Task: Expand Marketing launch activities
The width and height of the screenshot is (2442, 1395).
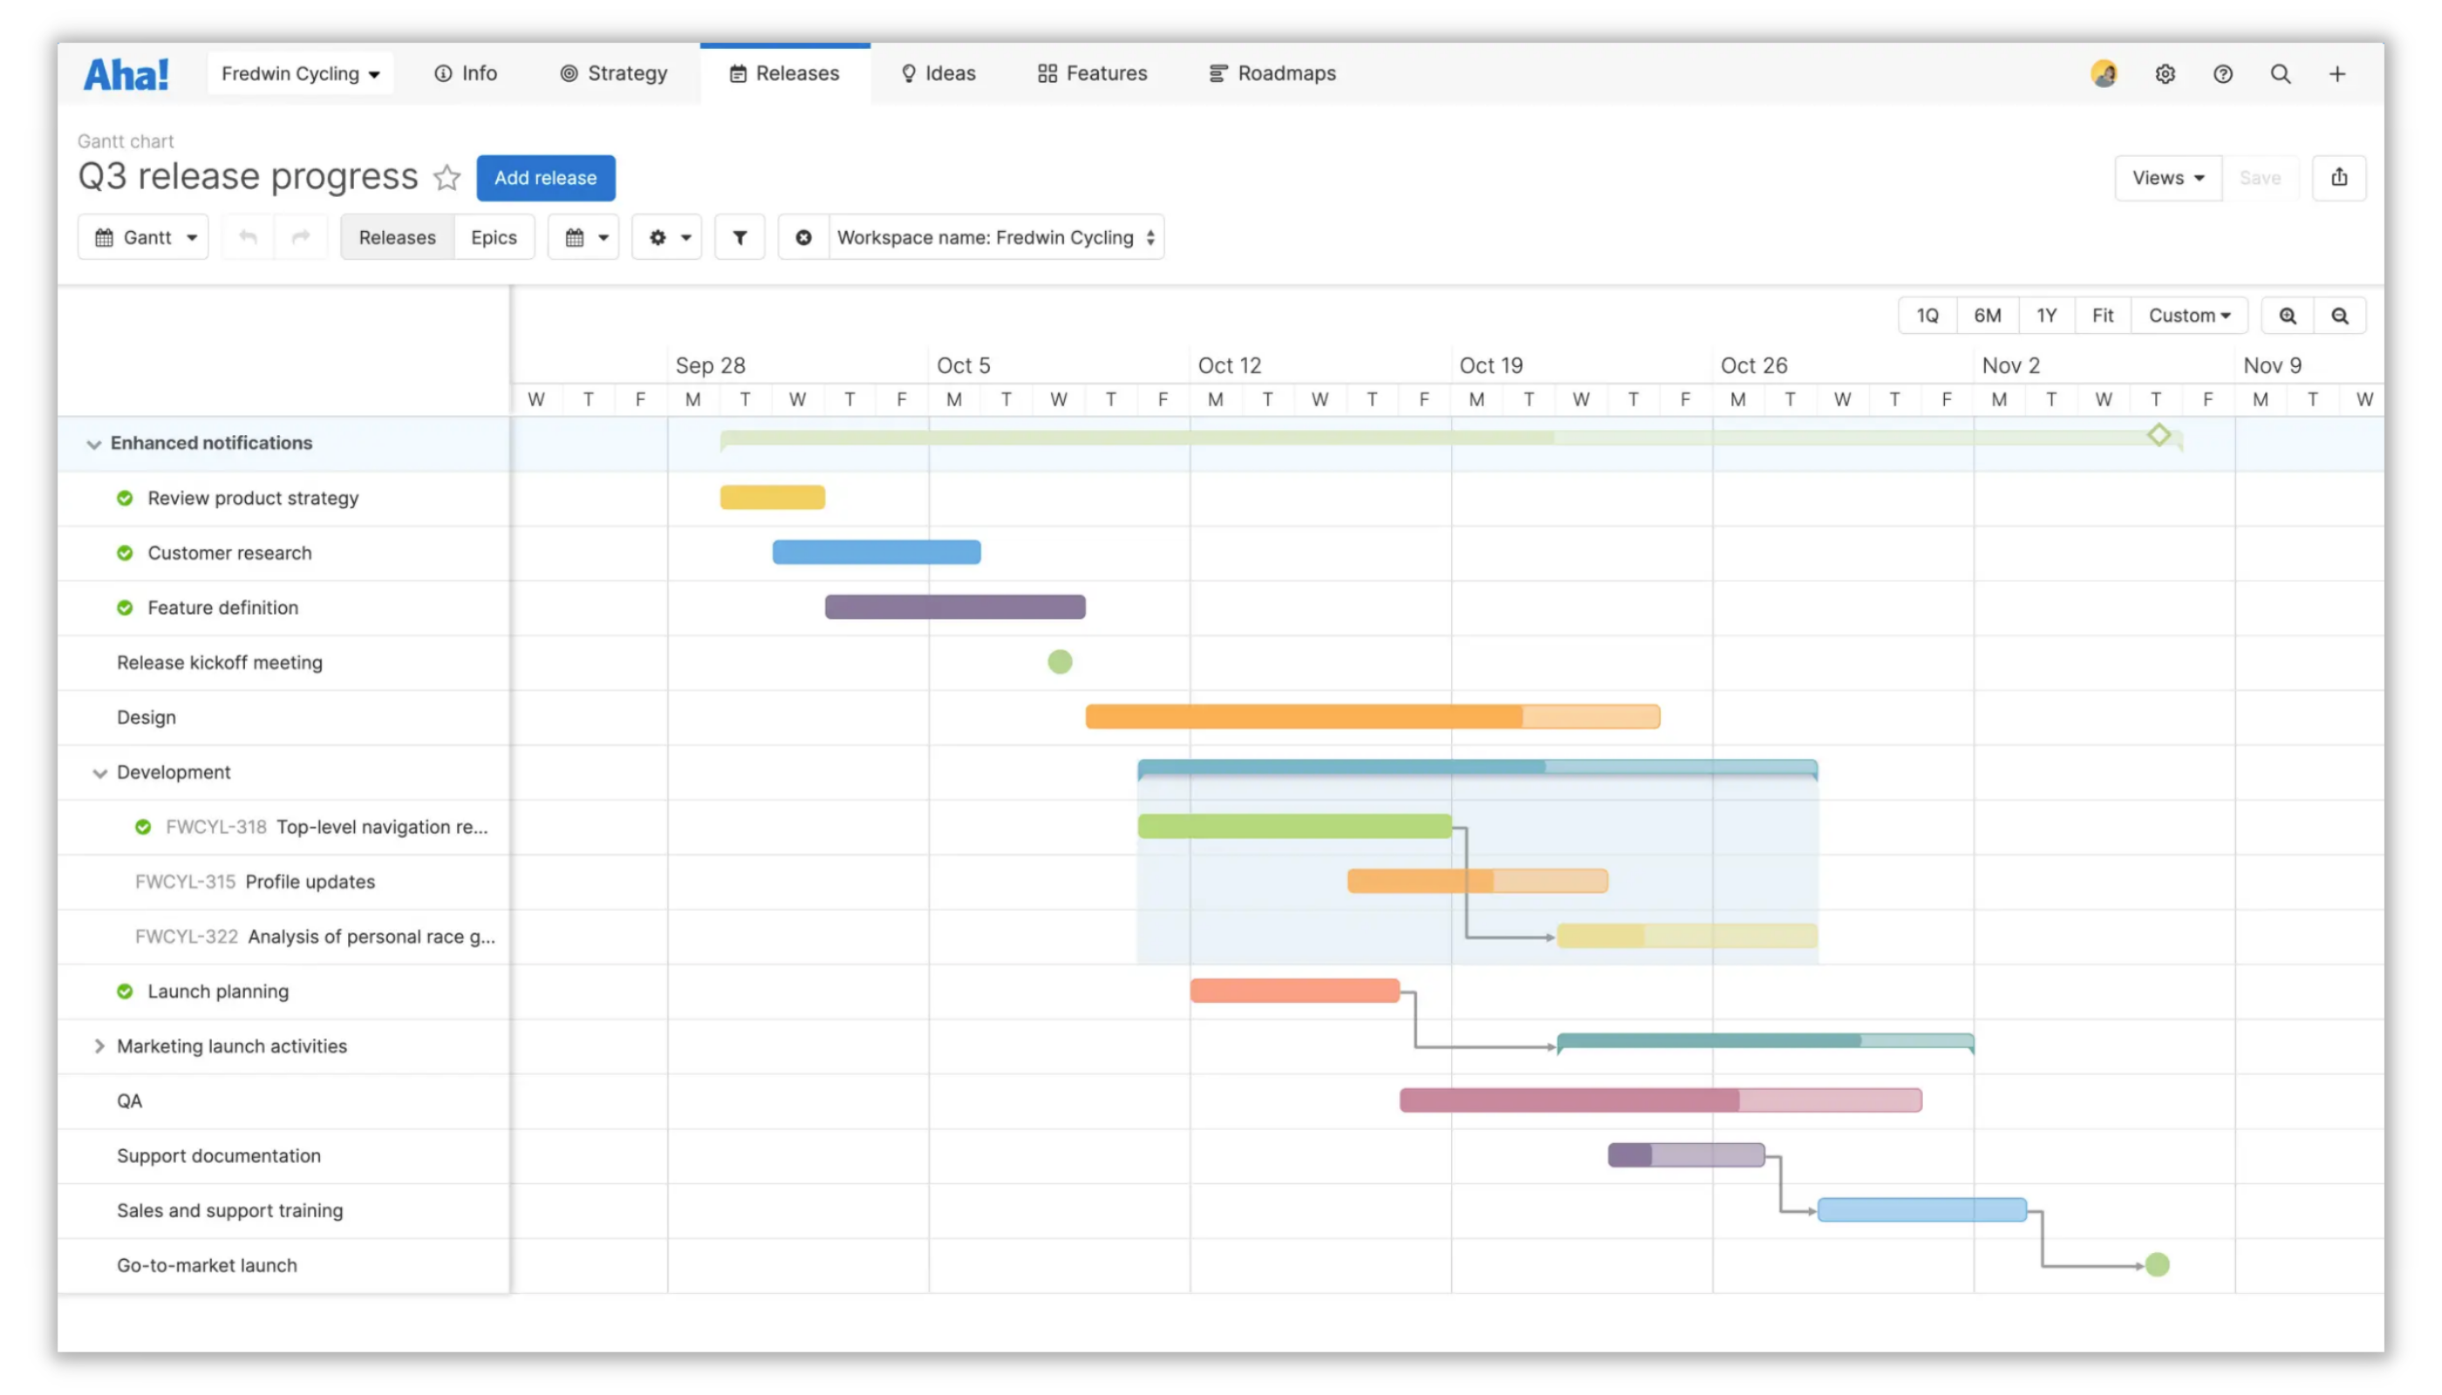Action: [x=99, y=1046]
